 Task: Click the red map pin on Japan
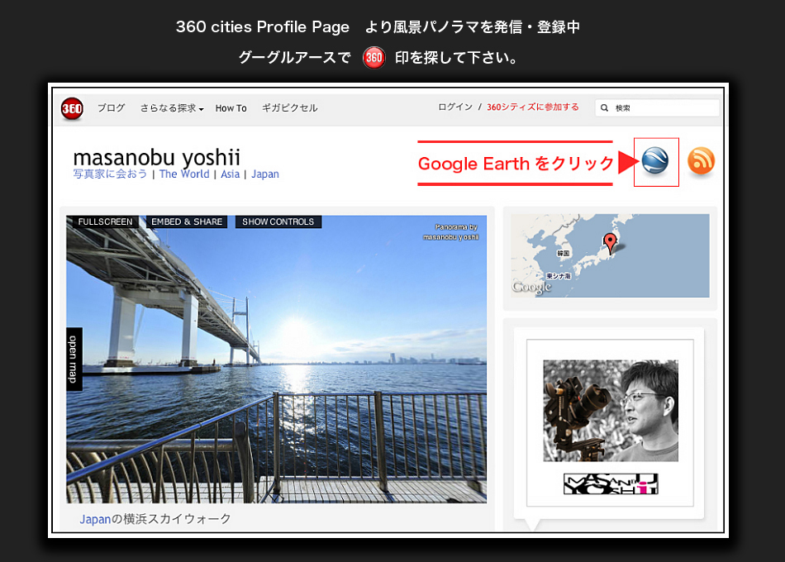(x=610, y=243)
